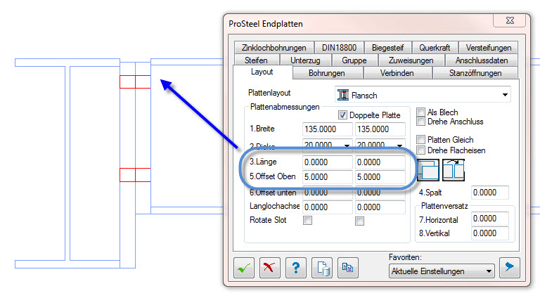Image resolution: width=540 pixels, height=298 pixels.
Task: Switch to the Bohrungen tab
Action: pyautogui.click(x=326, y=73)
